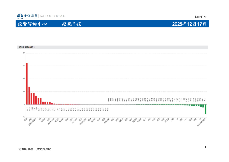Expand the chart title bar 品种沉淀资金(亿元)
This screenshot has width=229, height=162.
click(x=27, y=47)
